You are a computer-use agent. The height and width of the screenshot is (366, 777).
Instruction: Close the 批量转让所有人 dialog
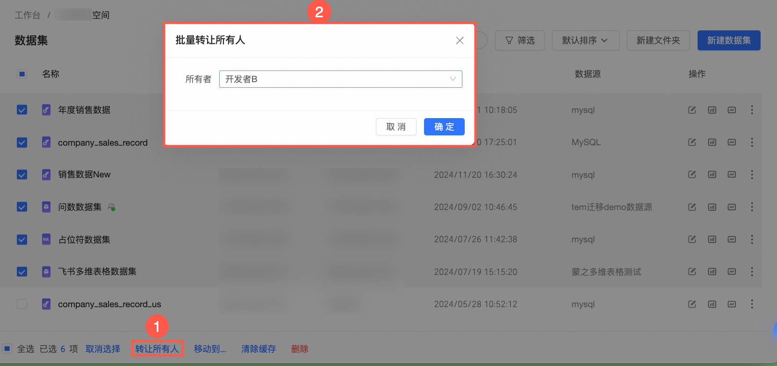coord(460,41)
